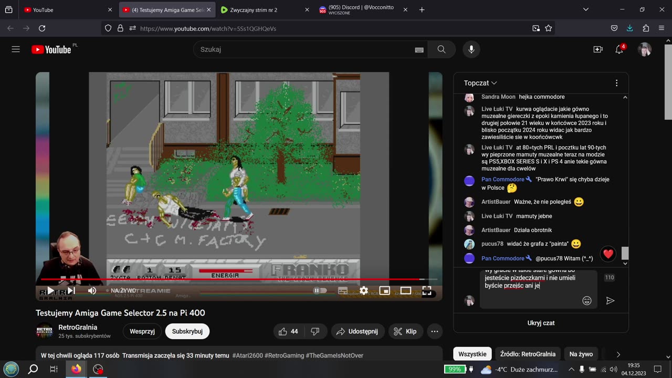Open system volume control in tray
The height and width of the screenshot is (378, 672).
pos(613,369)
